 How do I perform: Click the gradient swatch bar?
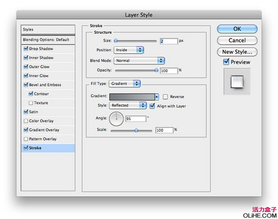pyautogui.click(x=132, y=97)
